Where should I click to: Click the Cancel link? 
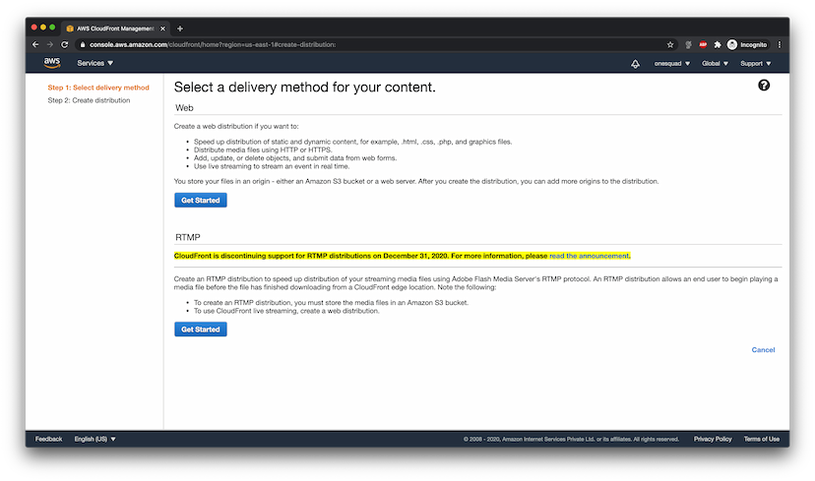tap(763, 350)
